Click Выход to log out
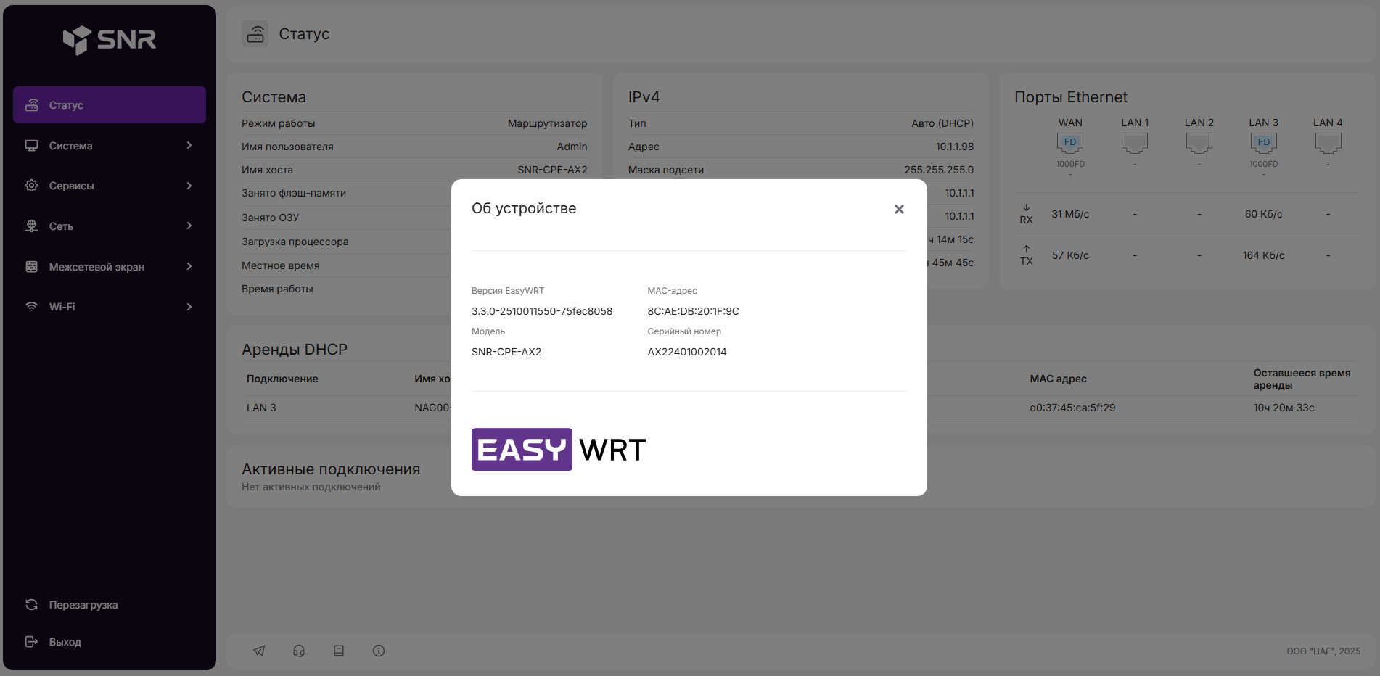1380x676 pixels. [x=65, y=642]
